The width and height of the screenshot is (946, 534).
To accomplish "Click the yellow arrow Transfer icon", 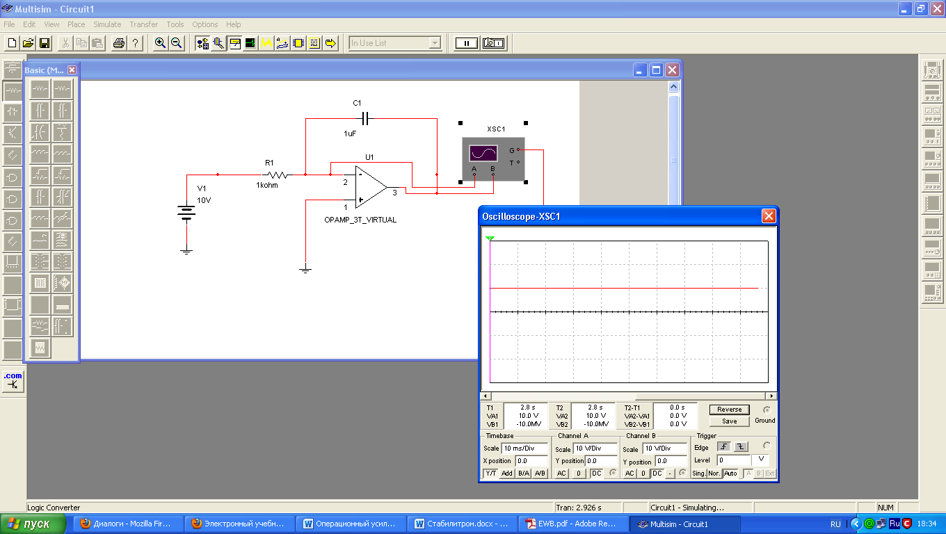I will coord(330,43).
